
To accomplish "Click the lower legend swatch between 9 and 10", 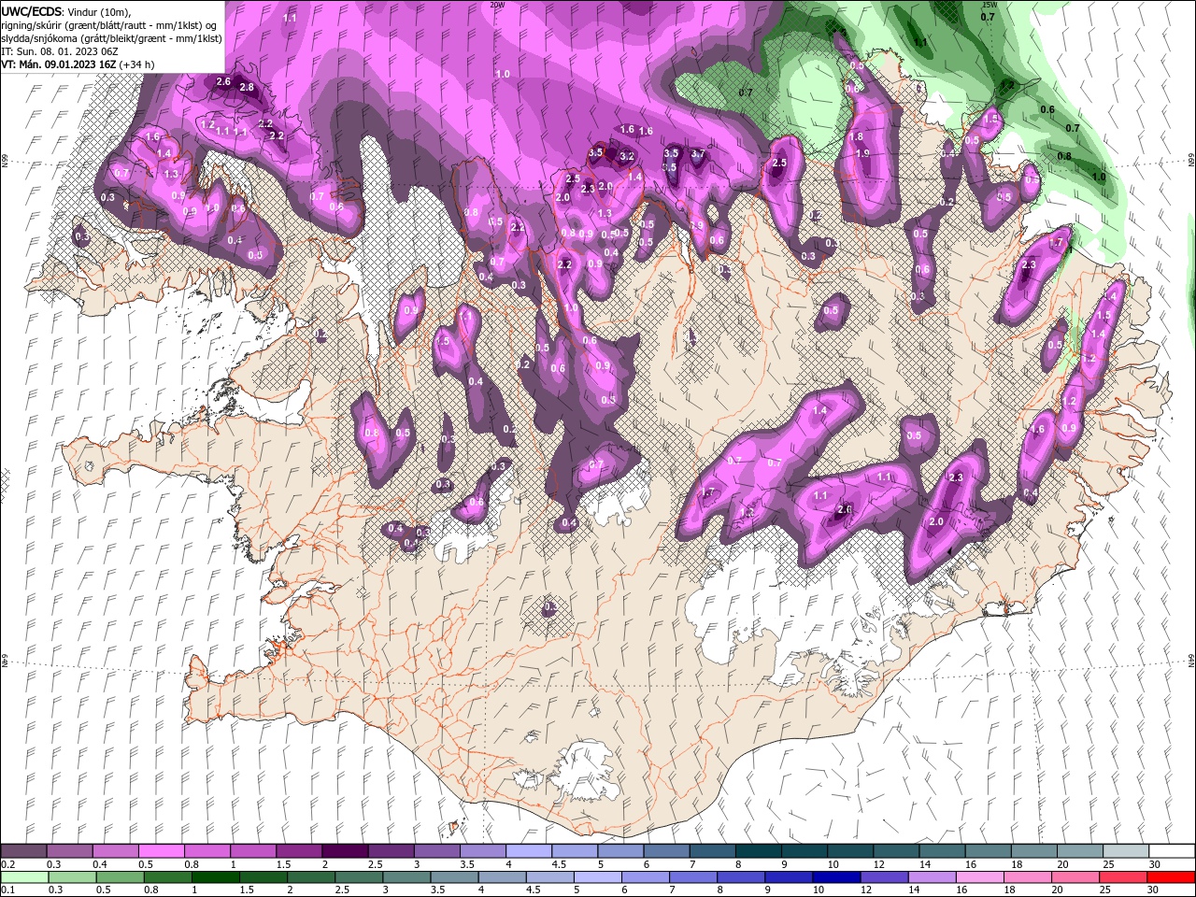I will [788, 877].
